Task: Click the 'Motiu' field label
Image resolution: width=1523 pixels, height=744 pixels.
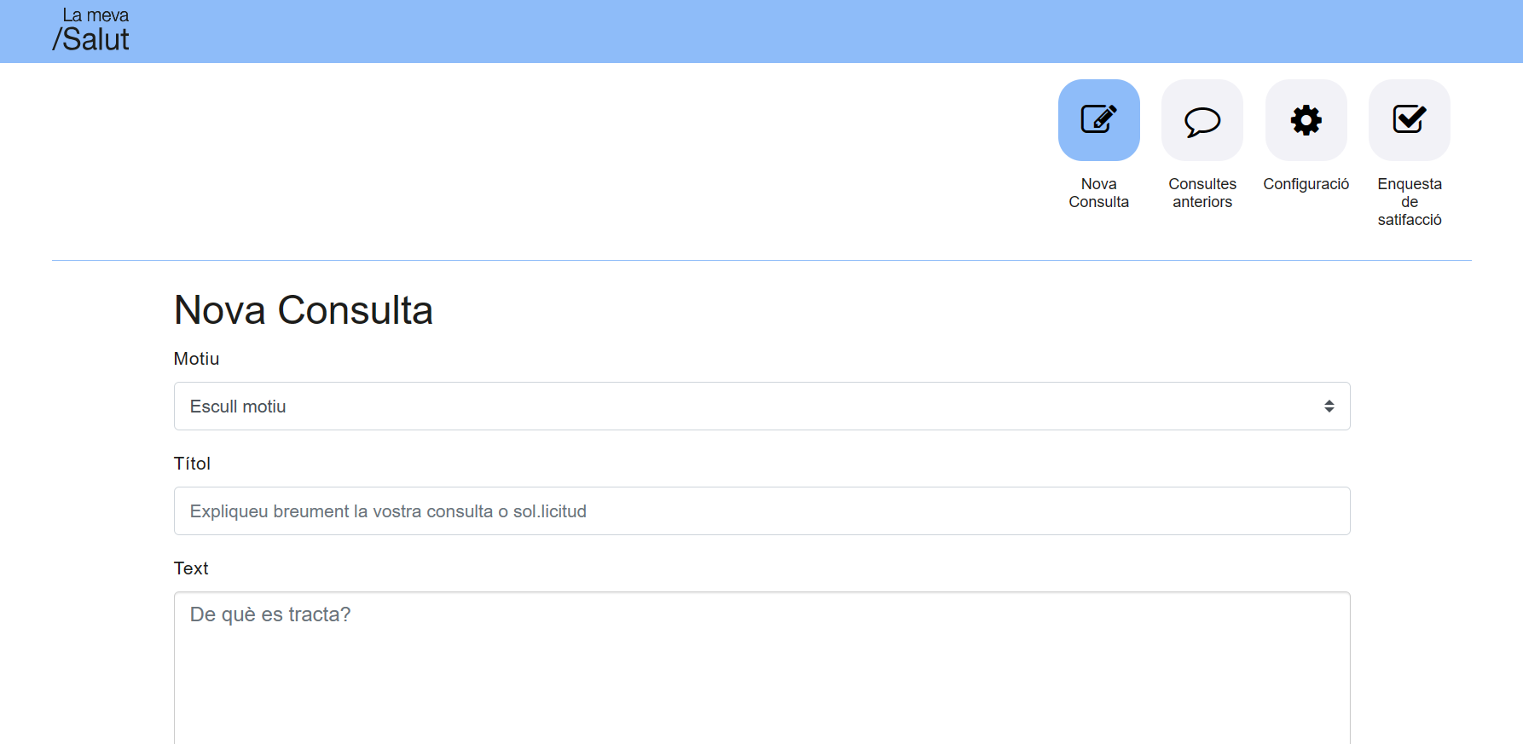Action: pos(196,359)
